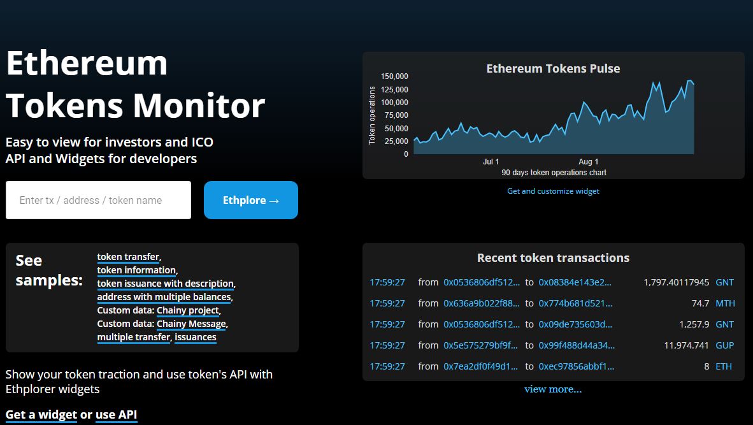Open sender address 0x5e575279bf9f...
Image resolution: width=753 pixels, height=425 pixels.
[481, 345]
